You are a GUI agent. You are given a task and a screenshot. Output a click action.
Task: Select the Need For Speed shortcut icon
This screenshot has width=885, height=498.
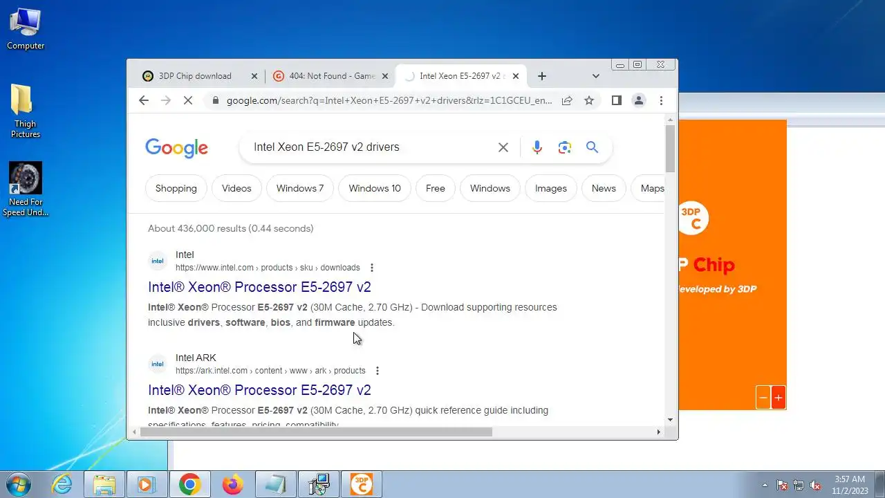tap(26, 190)
